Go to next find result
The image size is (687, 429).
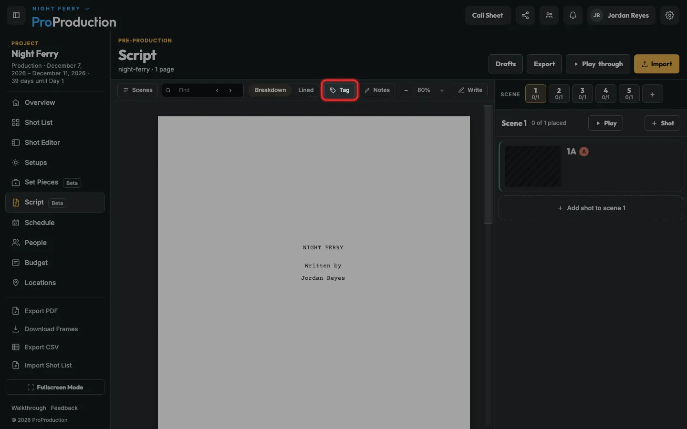[230, 90]
